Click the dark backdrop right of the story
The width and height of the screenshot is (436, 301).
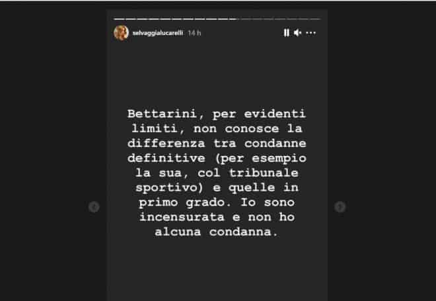[x=382, y=150]
